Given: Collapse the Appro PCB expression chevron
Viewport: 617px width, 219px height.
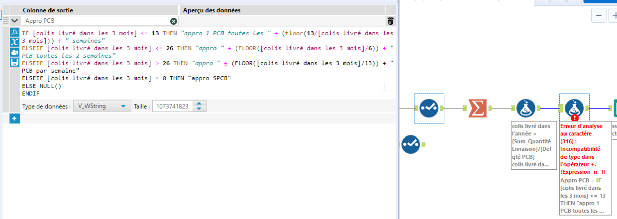Looking at the screenshot, I should pos(14,21).
